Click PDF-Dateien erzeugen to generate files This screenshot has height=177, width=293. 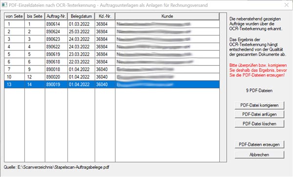tap(259, 145)
